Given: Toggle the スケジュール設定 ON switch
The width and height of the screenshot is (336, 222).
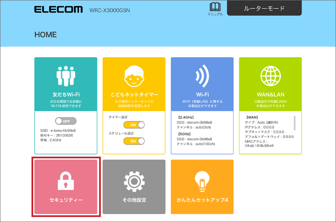Looking at the screenshot, I should coord(134,141).
